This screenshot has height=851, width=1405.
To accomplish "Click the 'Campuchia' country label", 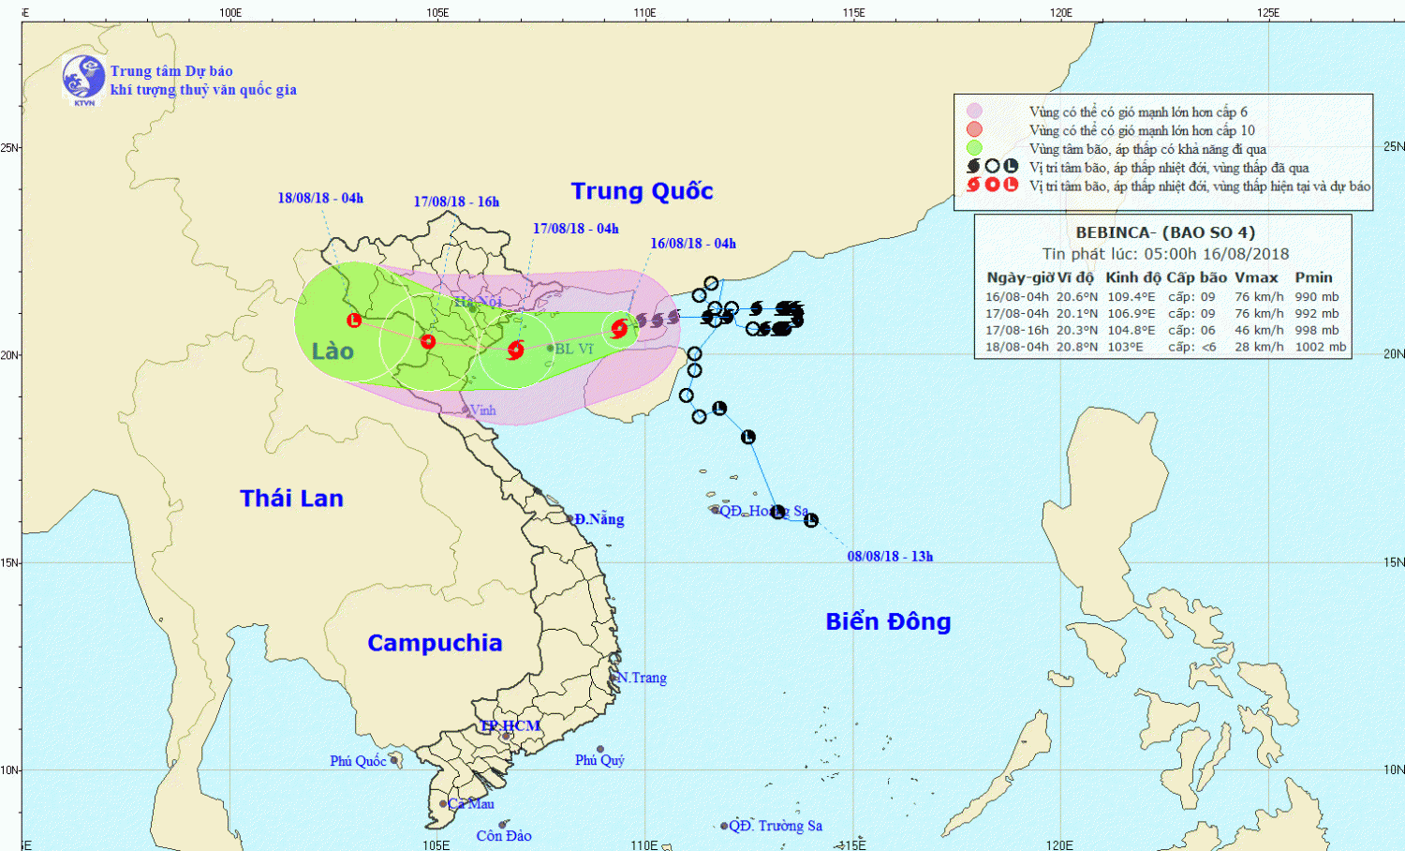I will 435,643.
